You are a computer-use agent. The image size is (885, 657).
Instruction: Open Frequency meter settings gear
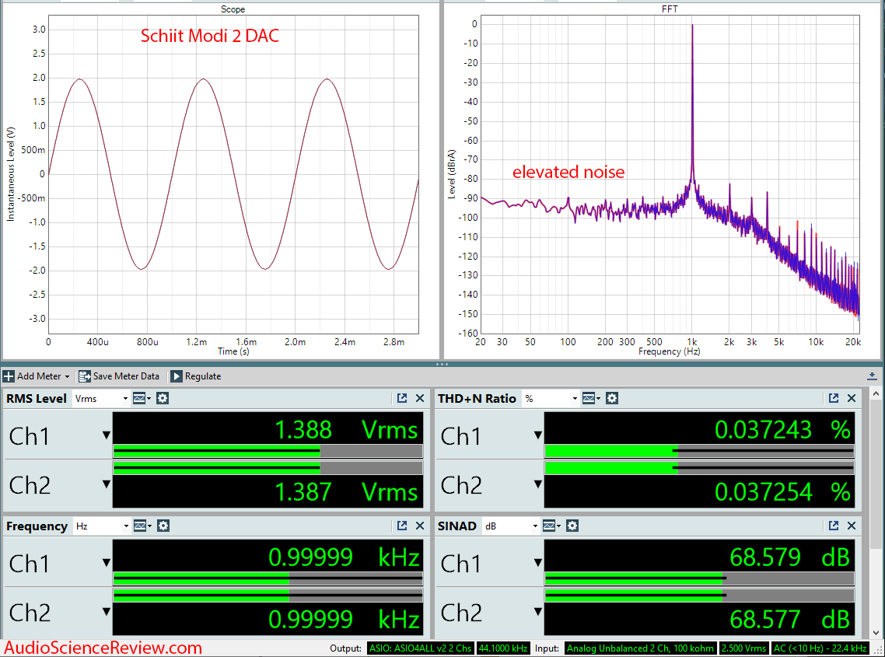point(163,526)
